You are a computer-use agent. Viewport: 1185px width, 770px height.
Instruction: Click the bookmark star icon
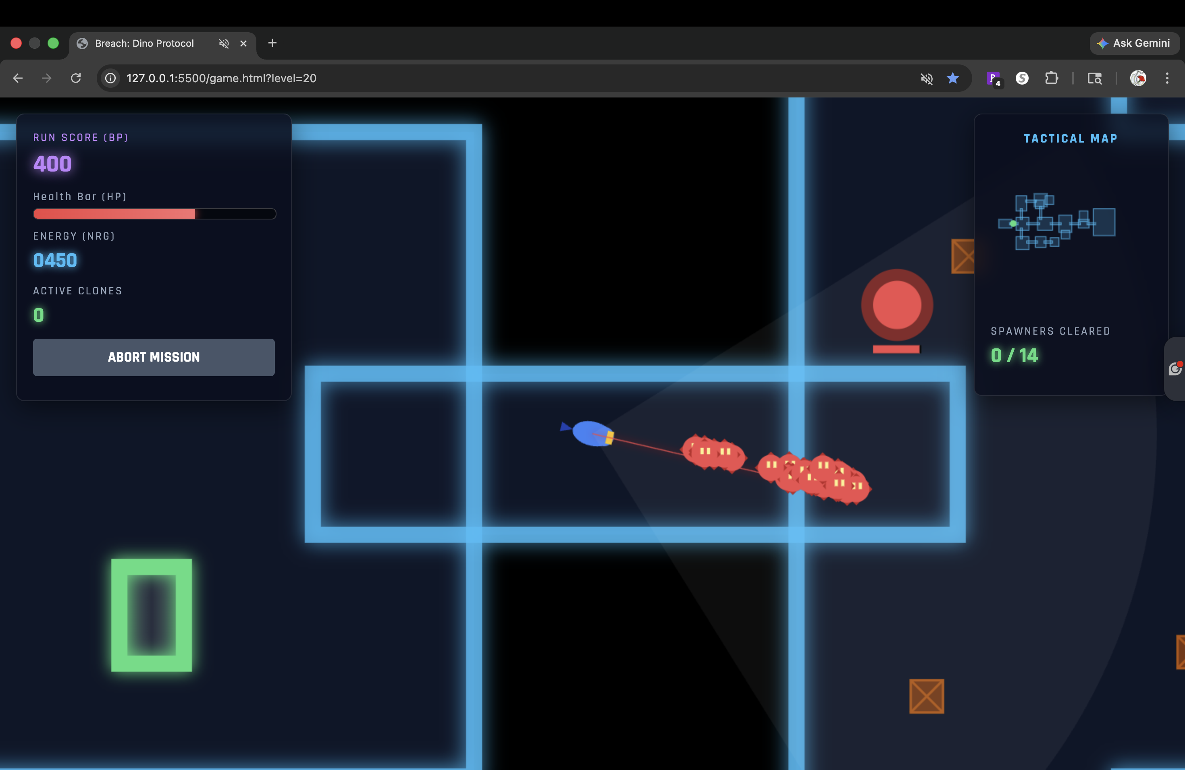pyautogui.click(x=952, y=78)
